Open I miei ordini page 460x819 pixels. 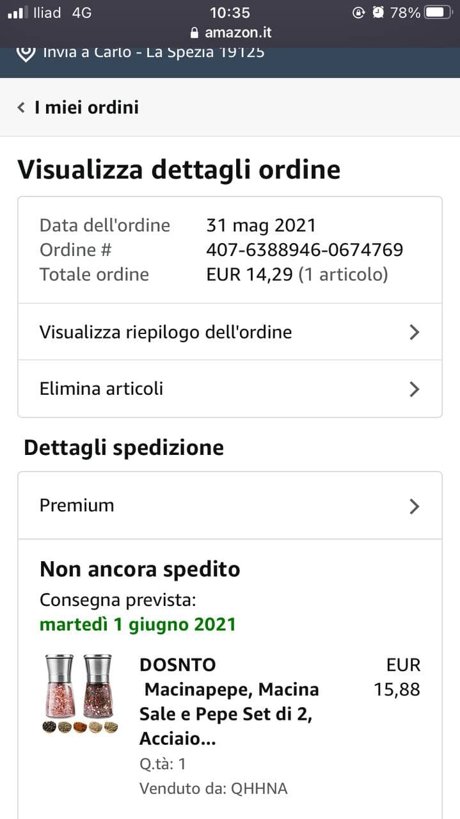click(x=86, y=107)
